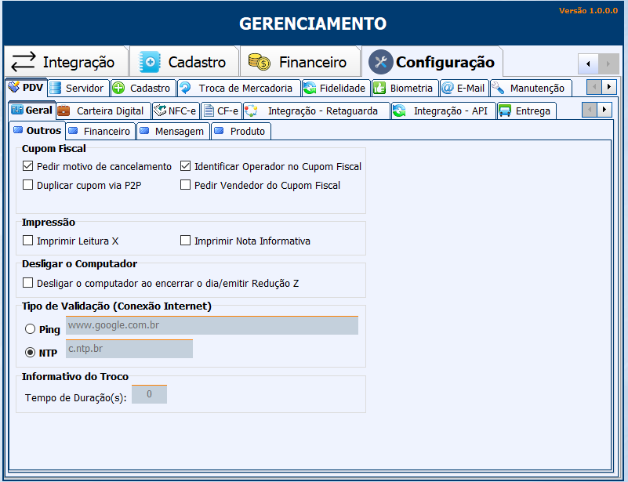
Task: Switch to the Produto sub-tab
Action: pyautogui.click(x=241, y=131)
